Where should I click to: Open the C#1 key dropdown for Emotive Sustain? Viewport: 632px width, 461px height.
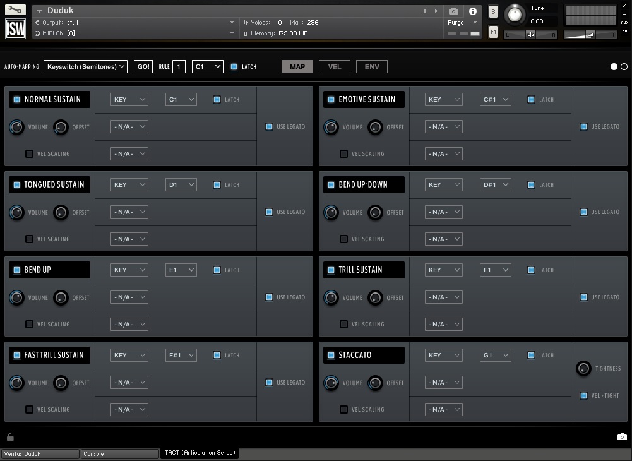pos(495,99)
